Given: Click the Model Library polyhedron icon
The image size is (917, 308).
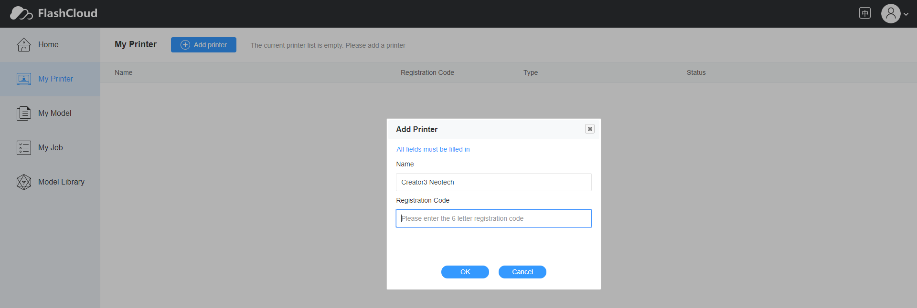Looking at the screenshot, I should click(x=24, y=182).
